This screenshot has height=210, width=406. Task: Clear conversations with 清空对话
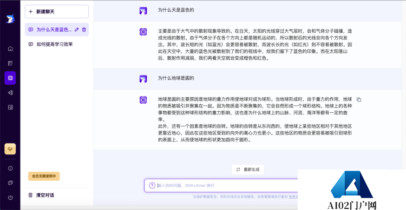click(41, 195)
